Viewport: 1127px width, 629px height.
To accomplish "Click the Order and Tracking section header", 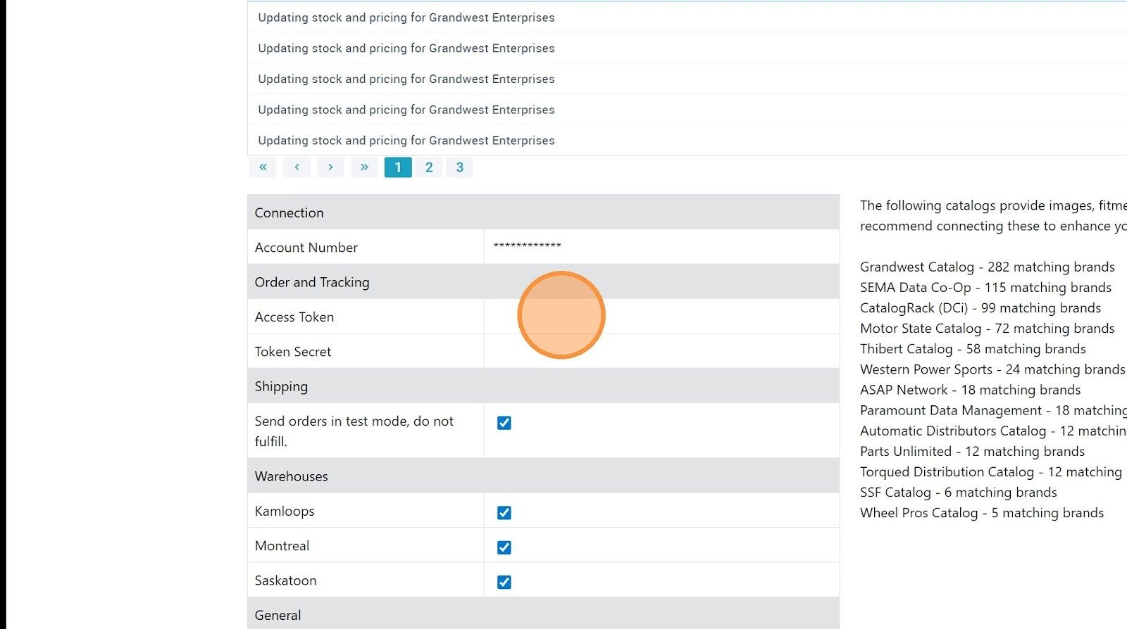I will 543,282.
